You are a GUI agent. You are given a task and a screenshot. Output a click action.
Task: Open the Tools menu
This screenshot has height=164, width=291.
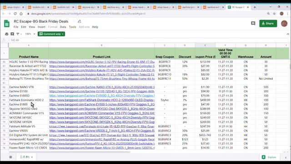click(72, 27)
